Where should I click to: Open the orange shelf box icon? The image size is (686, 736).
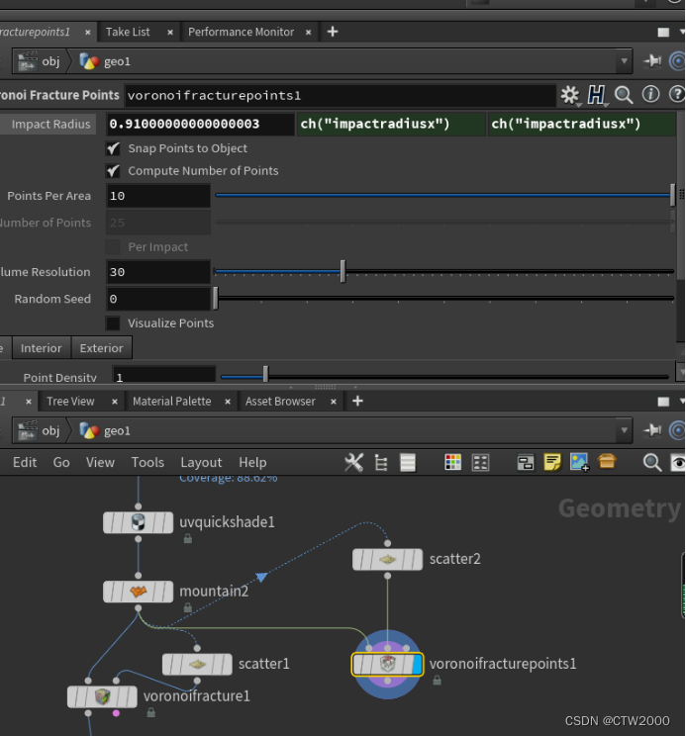click(x=607, y=461)
